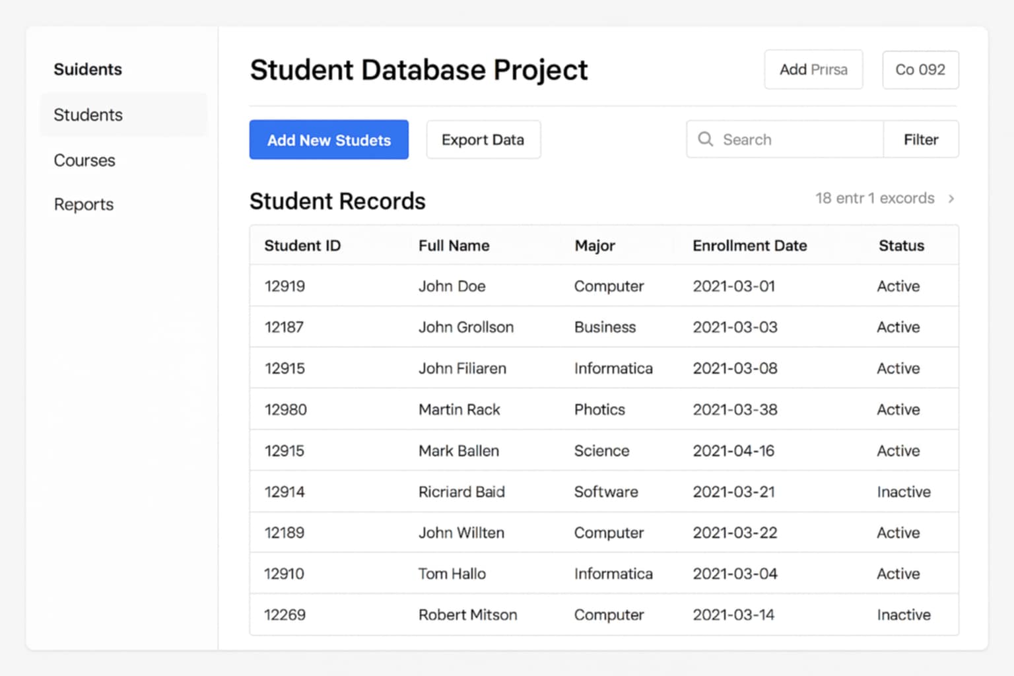Viewport: 1014px width, 676px height.
Task: Select Students in the sidebar
Action: click(87, 115)
